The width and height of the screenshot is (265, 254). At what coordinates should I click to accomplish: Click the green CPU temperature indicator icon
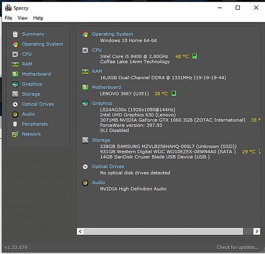[194, 56]
